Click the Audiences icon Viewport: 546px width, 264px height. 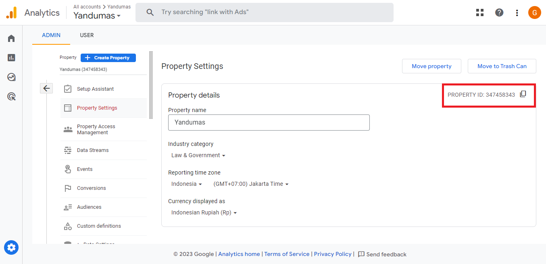[68, 207]
